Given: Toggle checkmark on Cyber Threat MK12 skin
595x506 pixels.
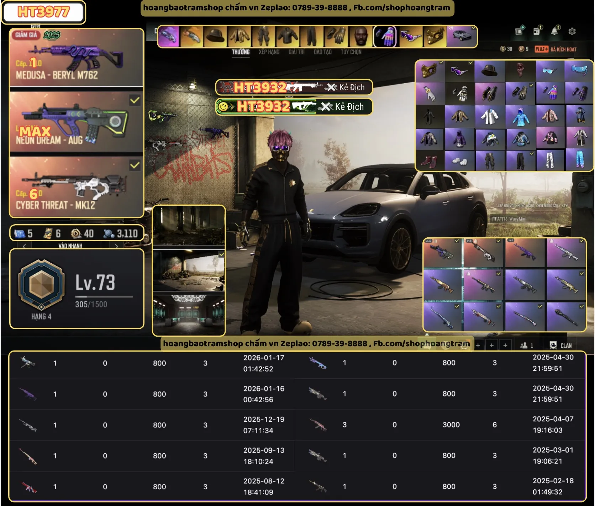Looking at the screenshot, I should pos(135,165).
